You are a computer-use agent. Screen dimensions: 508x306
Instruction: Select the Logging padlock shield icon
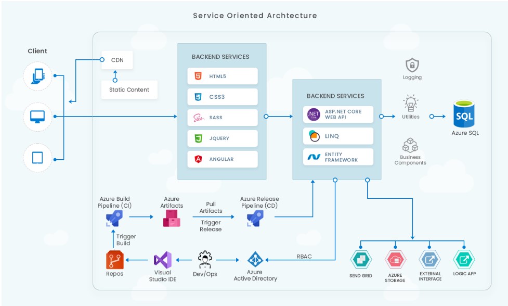412,65
